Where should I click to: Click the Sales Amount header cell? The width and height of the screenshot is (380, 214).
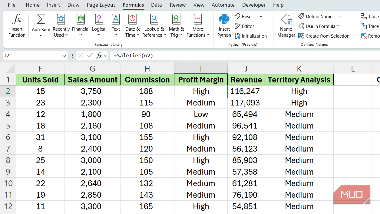tap(92, 80)
